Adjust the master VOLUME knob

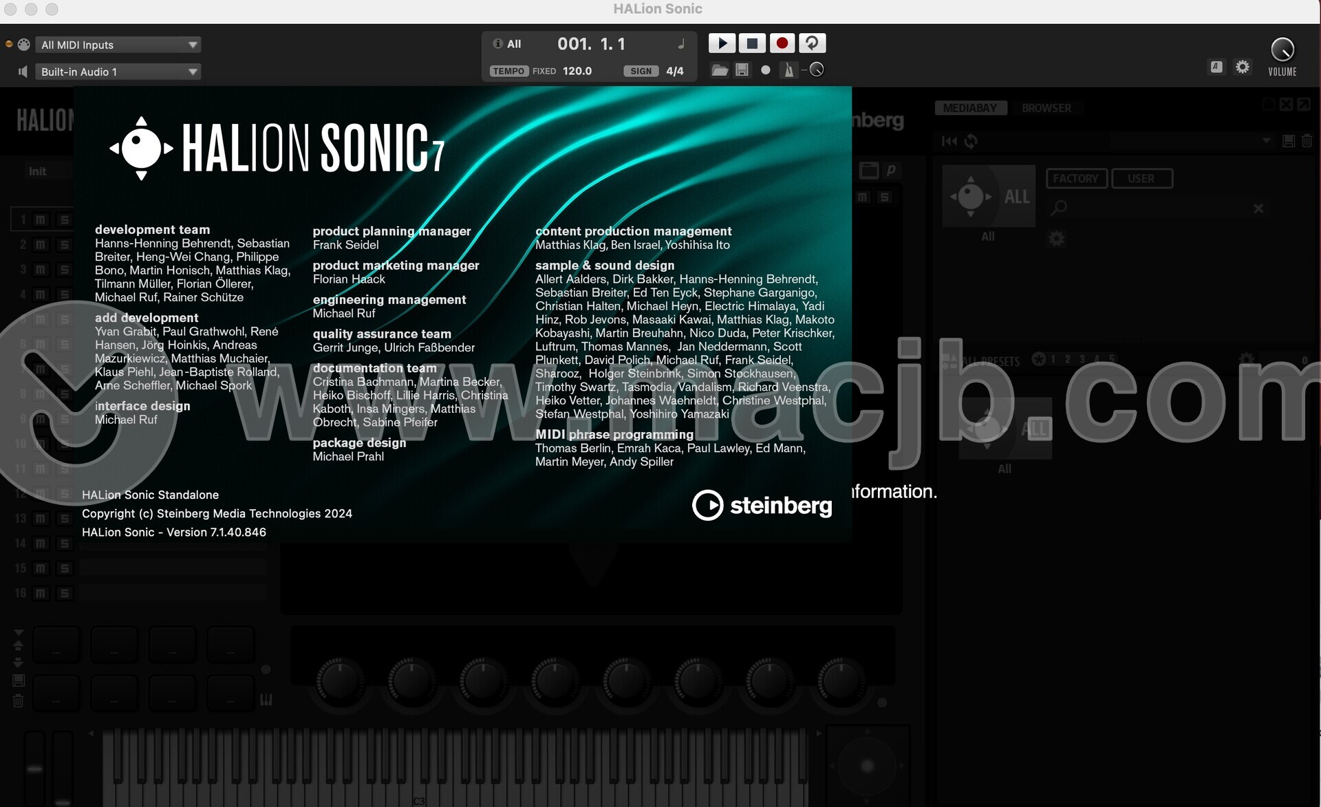pyautogui.click(x=1282, y=50)
